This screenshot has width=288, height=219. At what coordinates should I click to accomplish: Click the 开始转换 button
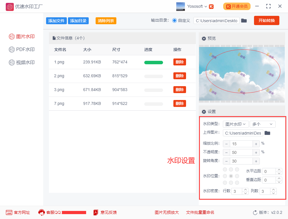tap(266, 20)
